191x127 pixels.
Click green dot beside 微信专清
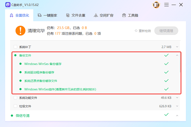12,116
